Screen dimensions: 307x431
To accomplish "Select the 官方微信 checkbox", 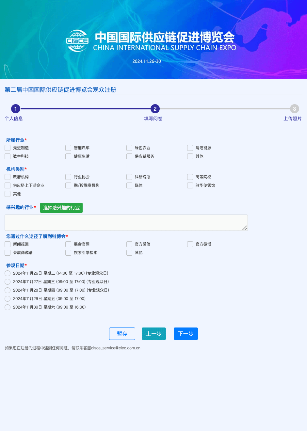I will click(129, 244).
